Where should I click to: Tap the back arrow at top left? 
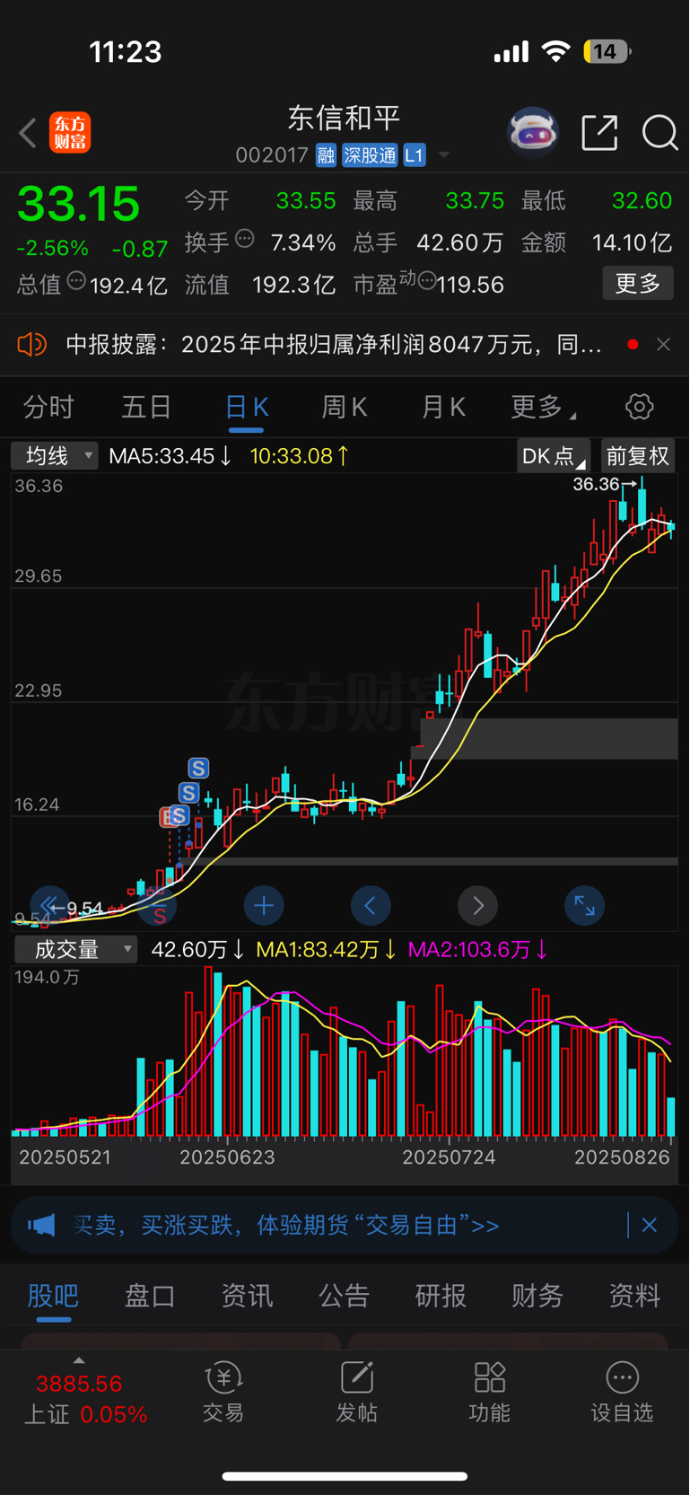coord(28,134)
